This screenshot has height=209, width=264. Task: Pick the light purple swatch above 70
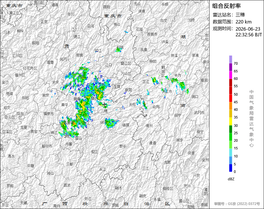(231, 59)
